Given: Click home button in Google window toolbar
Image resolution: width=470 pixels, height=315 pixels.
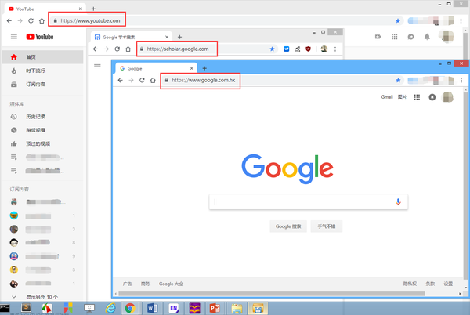Looking at the screenshot, I should tap(153, 80).
